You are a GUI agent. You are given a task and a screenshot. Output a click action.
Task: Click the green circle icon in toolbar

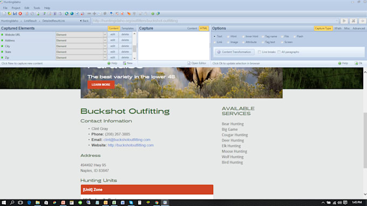click(x=153, y=14)
